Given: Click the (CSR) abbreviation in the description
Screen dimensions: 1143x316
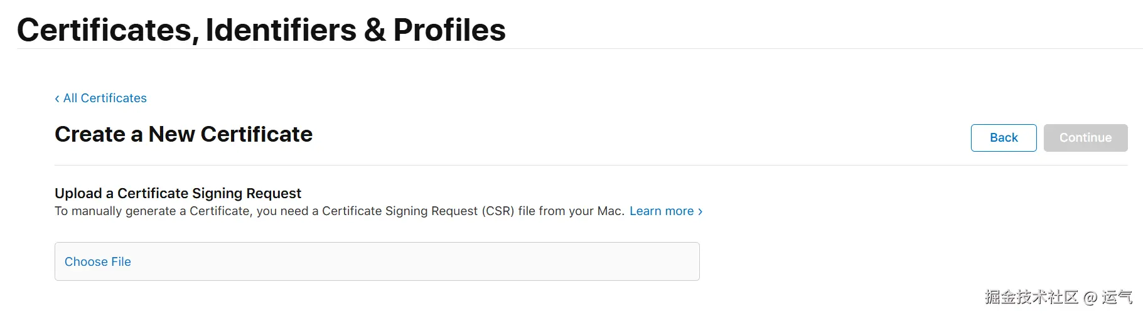Looking at the screenshot, I should (x=498, y=211).
